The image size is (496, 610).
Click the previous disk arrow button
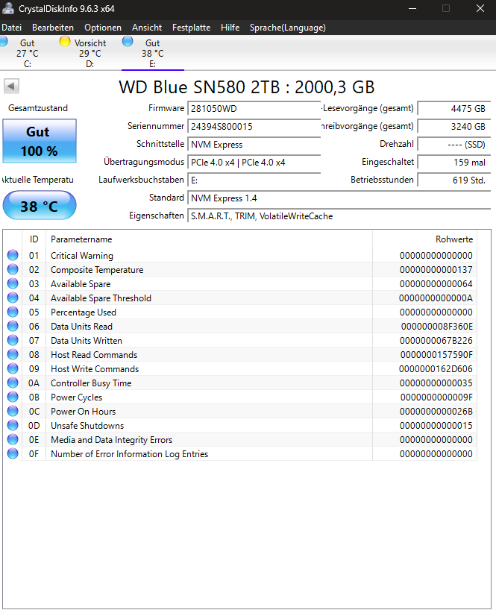click(x=11, y=86)
